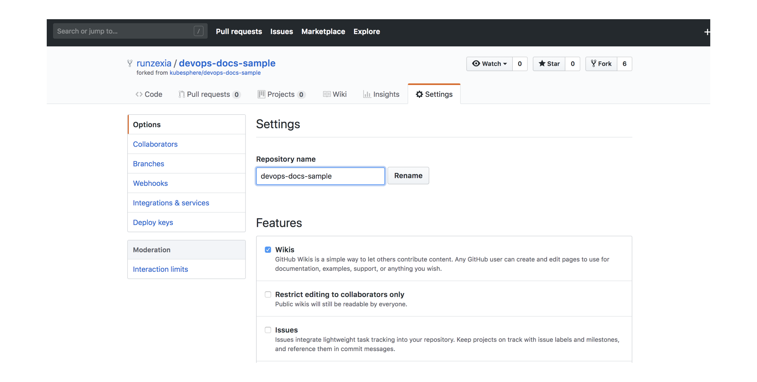Screen dimensions: 757x382
Task: Click the Rename button
Action: click(x=408, y=176)
